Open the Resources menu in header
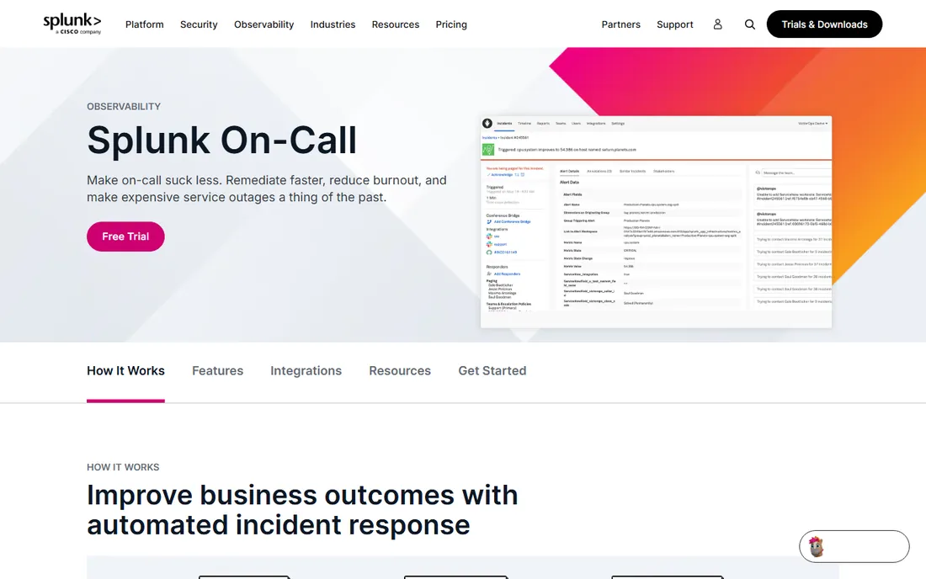Screen dimensions: 926x579 pyautogui.click(x=396, y=24)
